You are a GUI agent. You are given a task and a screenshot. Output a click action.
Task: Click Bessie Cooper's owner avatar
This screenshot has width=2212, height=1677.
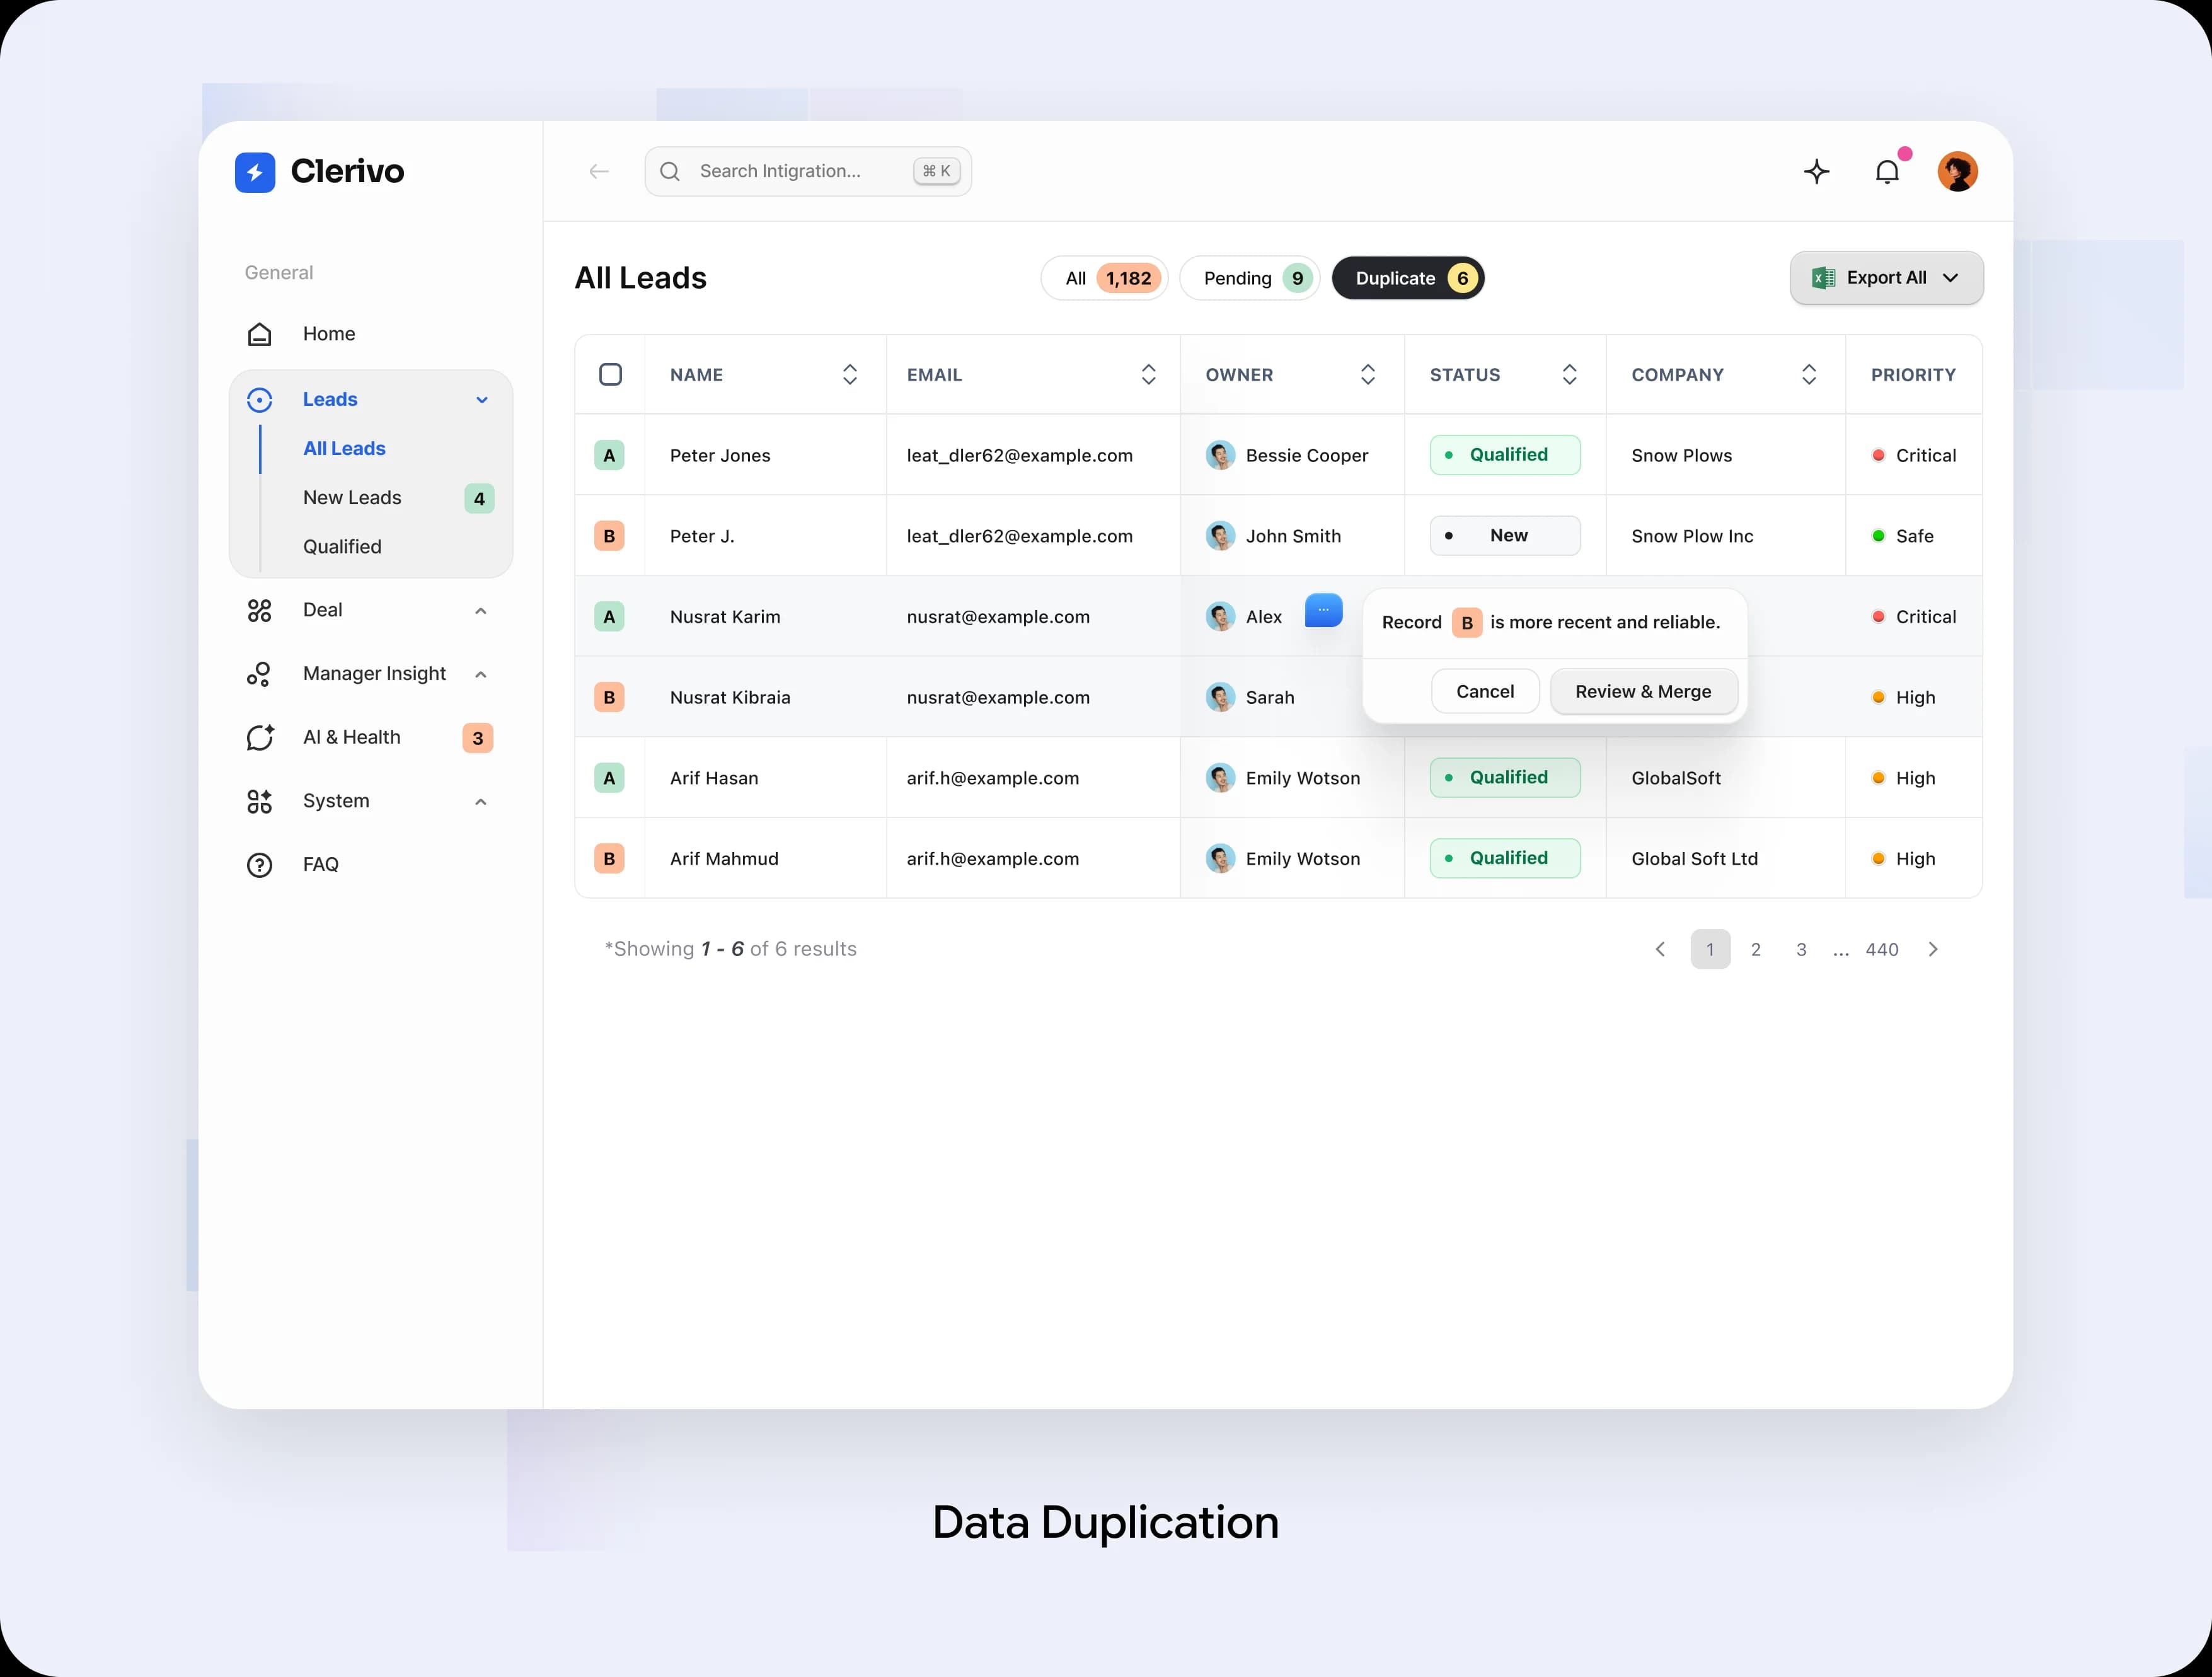(x=1220, y=455)
